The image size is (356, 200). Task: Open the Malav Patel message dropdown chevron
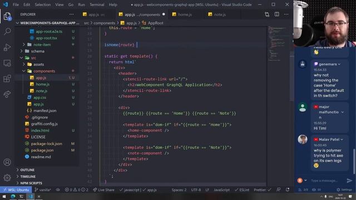[342, 139]
